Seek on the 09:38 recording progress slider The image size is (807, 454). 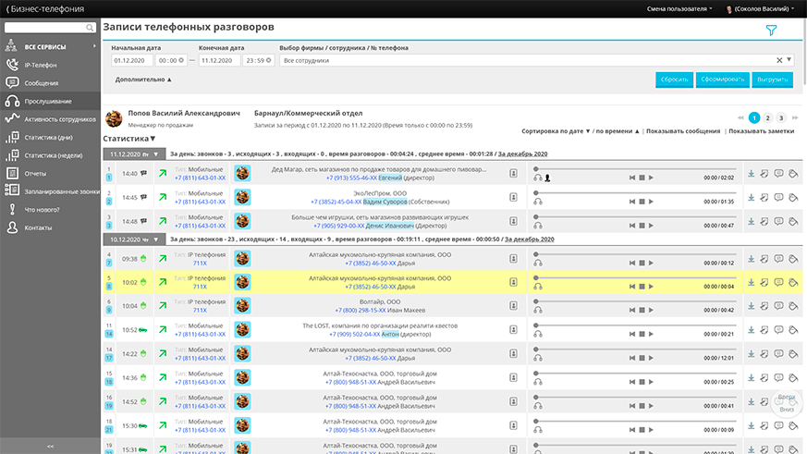636,254
